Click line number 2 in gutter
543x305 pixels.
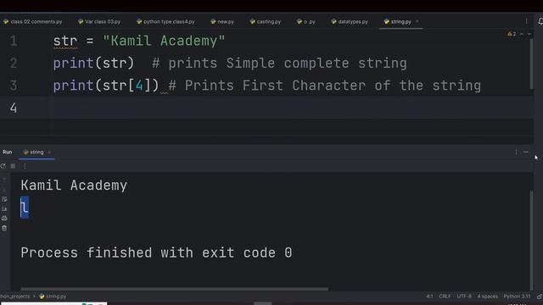14,64
